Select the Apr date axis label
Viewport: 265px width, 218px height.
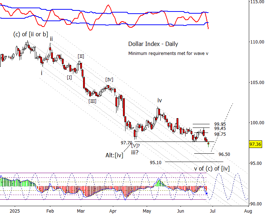113,211
